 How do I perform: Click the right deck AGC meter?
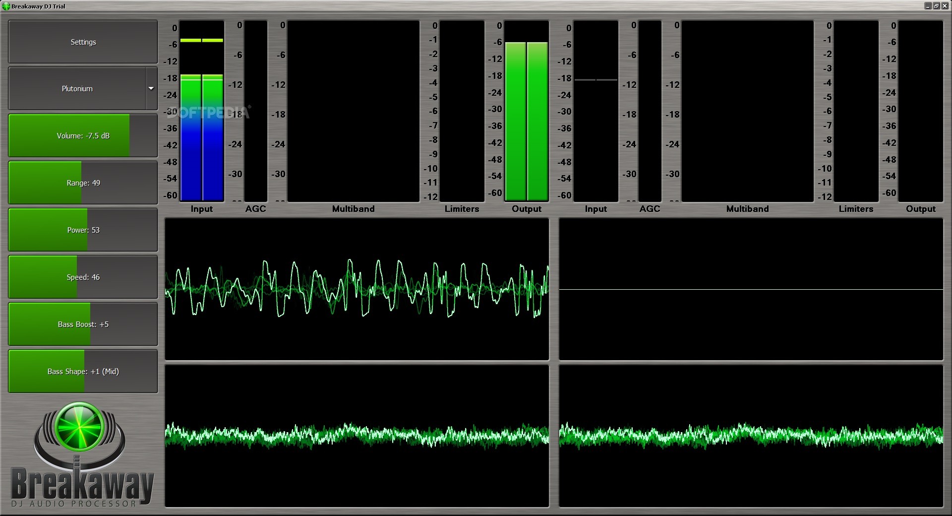pyautogui.click(x=650, y=111)
